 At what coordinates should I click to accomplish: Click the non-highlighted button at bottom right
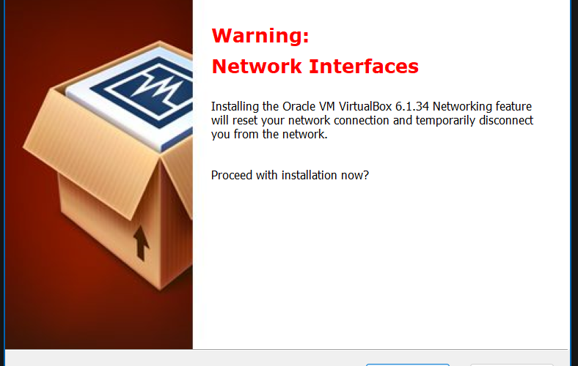(x=512, y=365)
